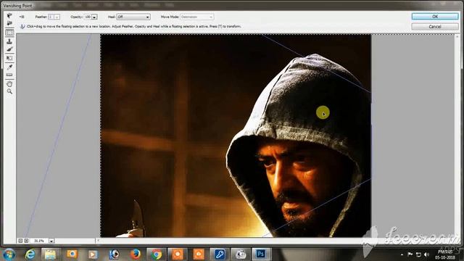Show hidden tray icons arrow
The image size is (464, 261).
pos(402,254)
